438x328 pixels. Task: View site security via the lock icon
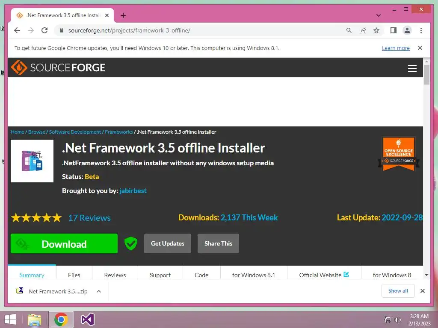click(x=62, y=30)
